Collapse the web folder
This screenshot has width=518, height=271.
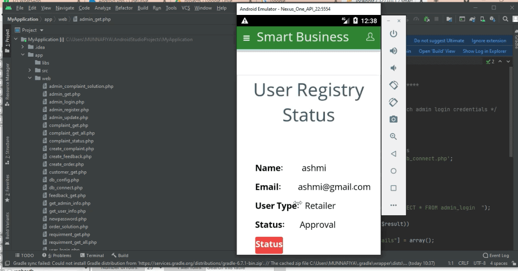coord(30,78)
